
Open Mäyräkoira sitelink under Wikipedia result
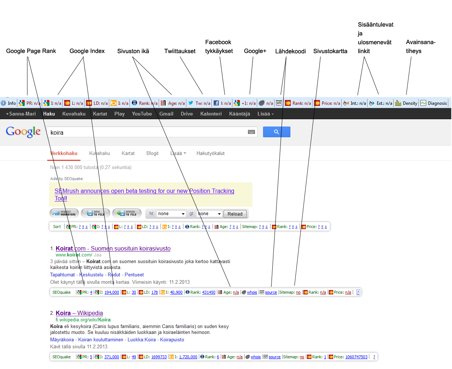pos(62,339)
